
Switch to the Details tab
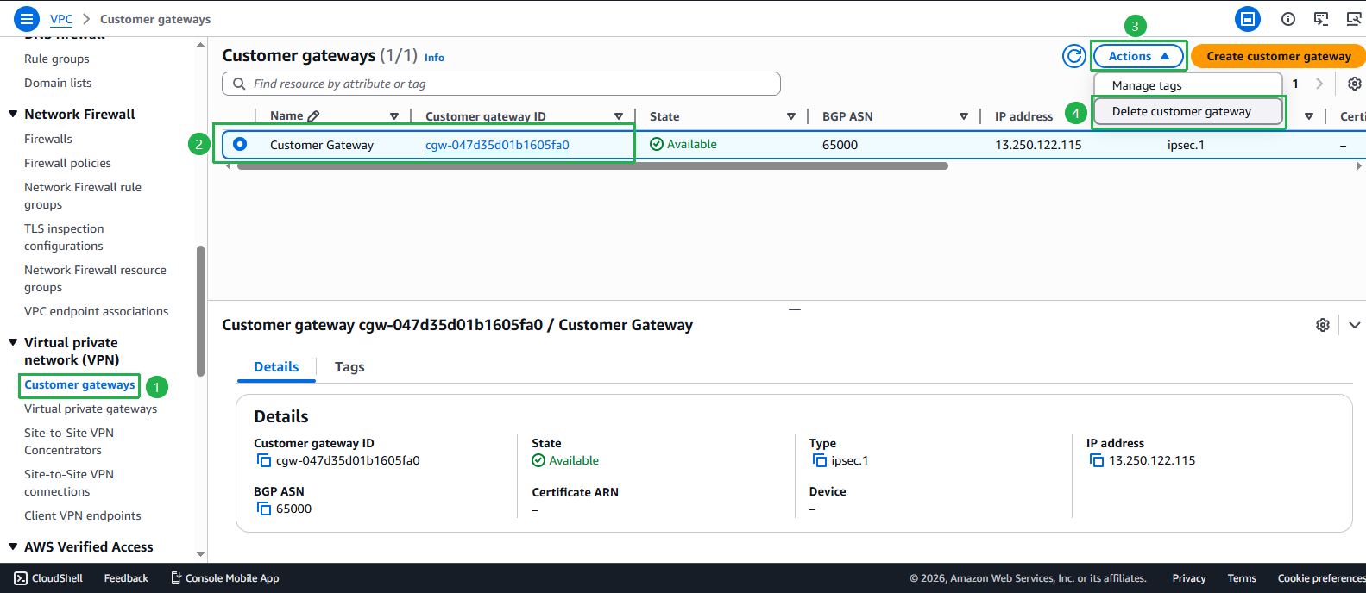(276, 367)
